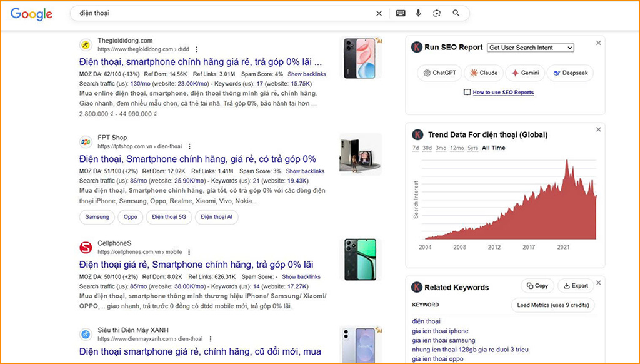Screen dimensions: 640x364
Task: Open related keyword gia ien thoai samsung
Action: (444, 340)
